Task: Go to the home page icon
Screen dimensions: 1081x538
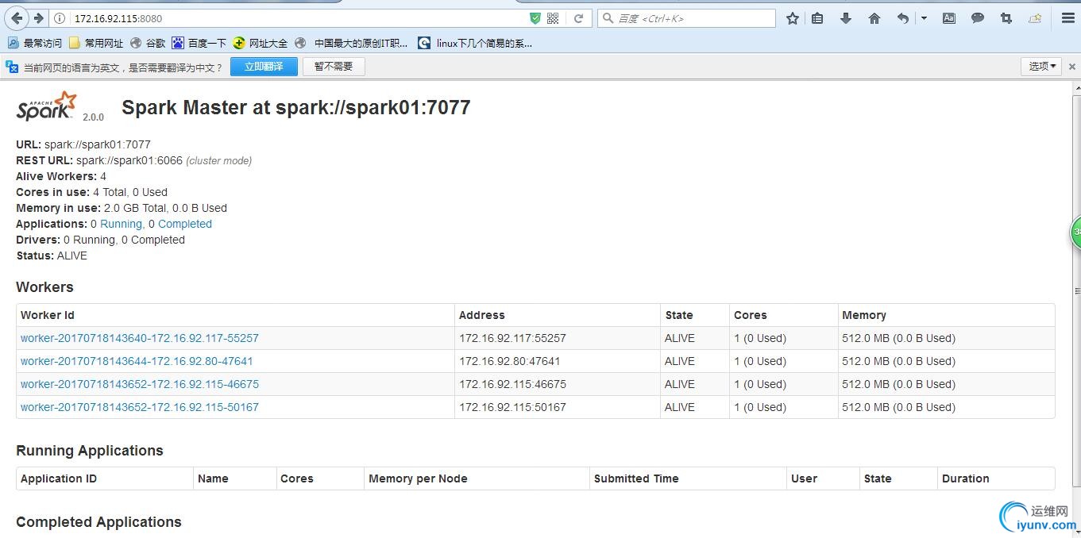Action: [x=874, y=18]
